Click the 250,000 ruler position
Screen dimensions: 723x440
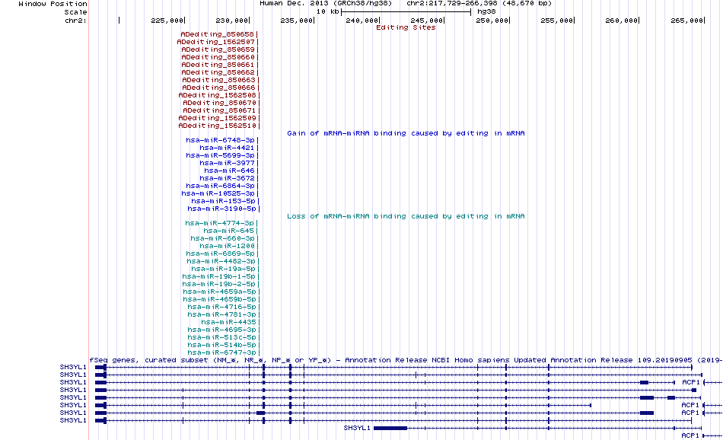click(492, 21)
